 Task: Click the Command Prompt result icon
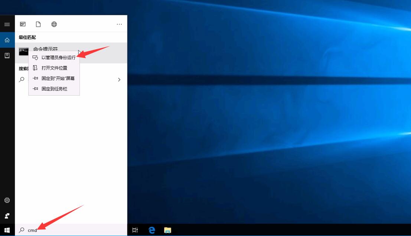pyautogui.click(x=24, y=51)
